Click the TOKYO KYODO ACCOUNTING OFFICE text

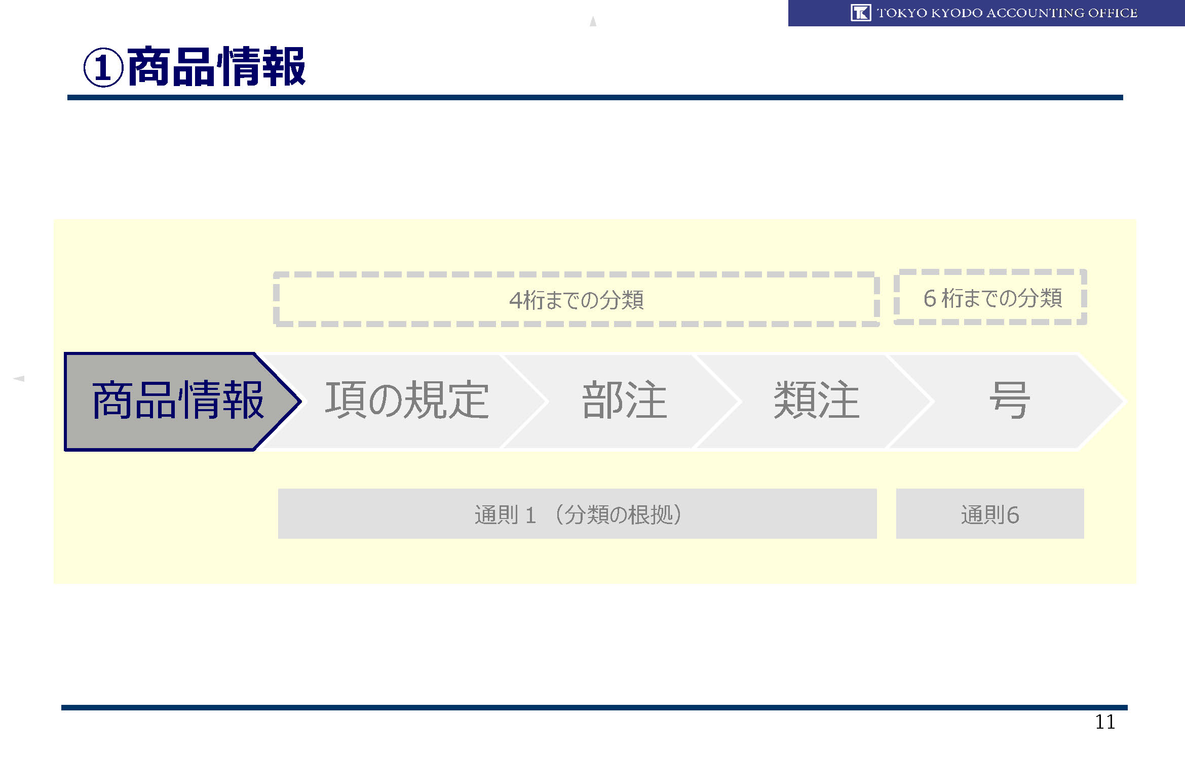pyautogui.click(x=1007, y=13)
